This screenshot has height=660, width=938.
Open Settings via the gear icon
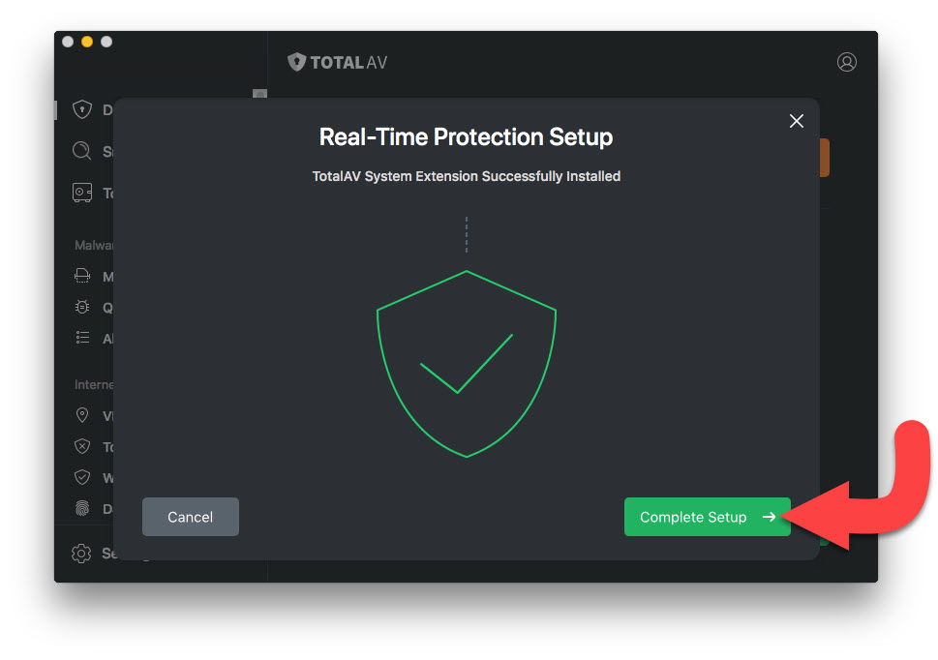point(82,554)
